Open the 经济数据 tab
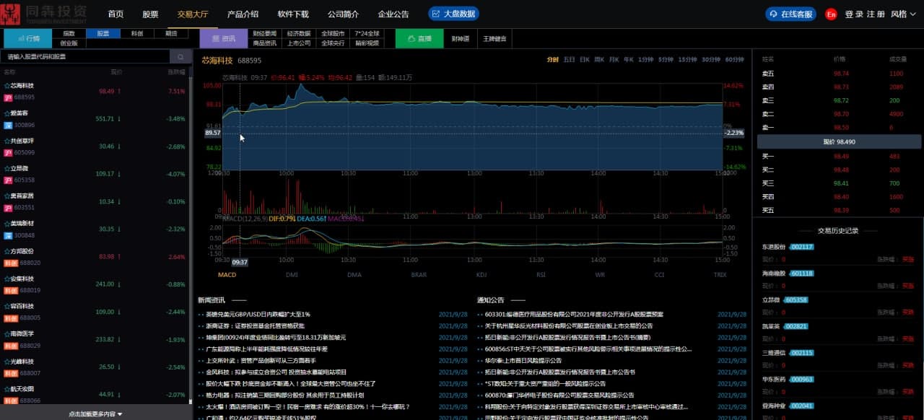The width and height of the screenshot is (924, 420). point(299,33)
